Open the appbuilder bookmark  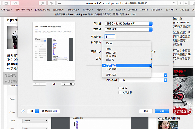(x=59, y=9)
